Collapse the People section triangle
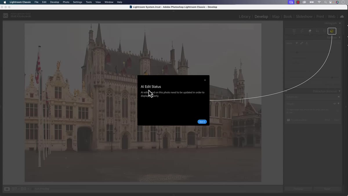 338,104
